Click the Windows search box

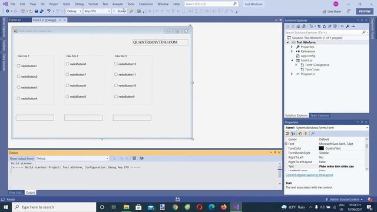coord(54,207)
